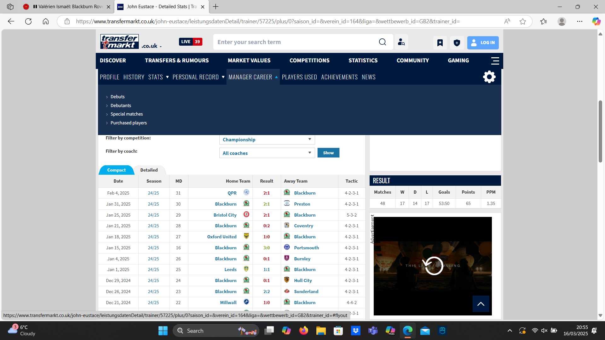Viewport: 605px width, 340px height.
Task: Click the Windows taskbar Search box
Action: point(216,331)
